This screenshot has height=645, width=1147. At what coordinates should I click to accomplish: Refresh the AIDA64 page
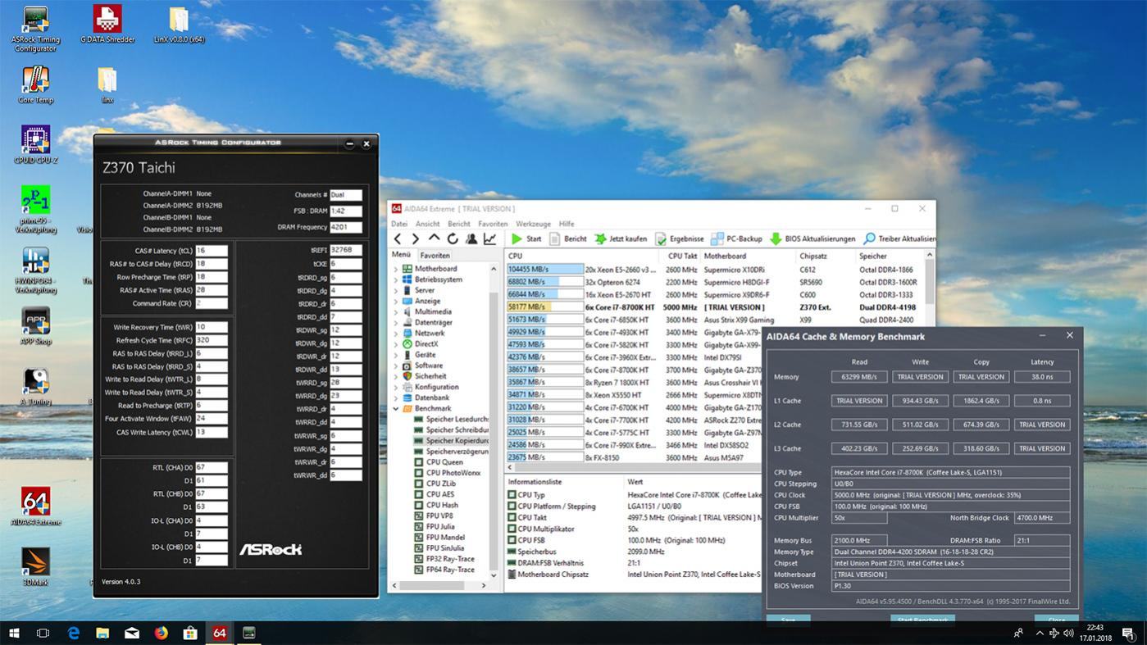click(x=453, y=238)
